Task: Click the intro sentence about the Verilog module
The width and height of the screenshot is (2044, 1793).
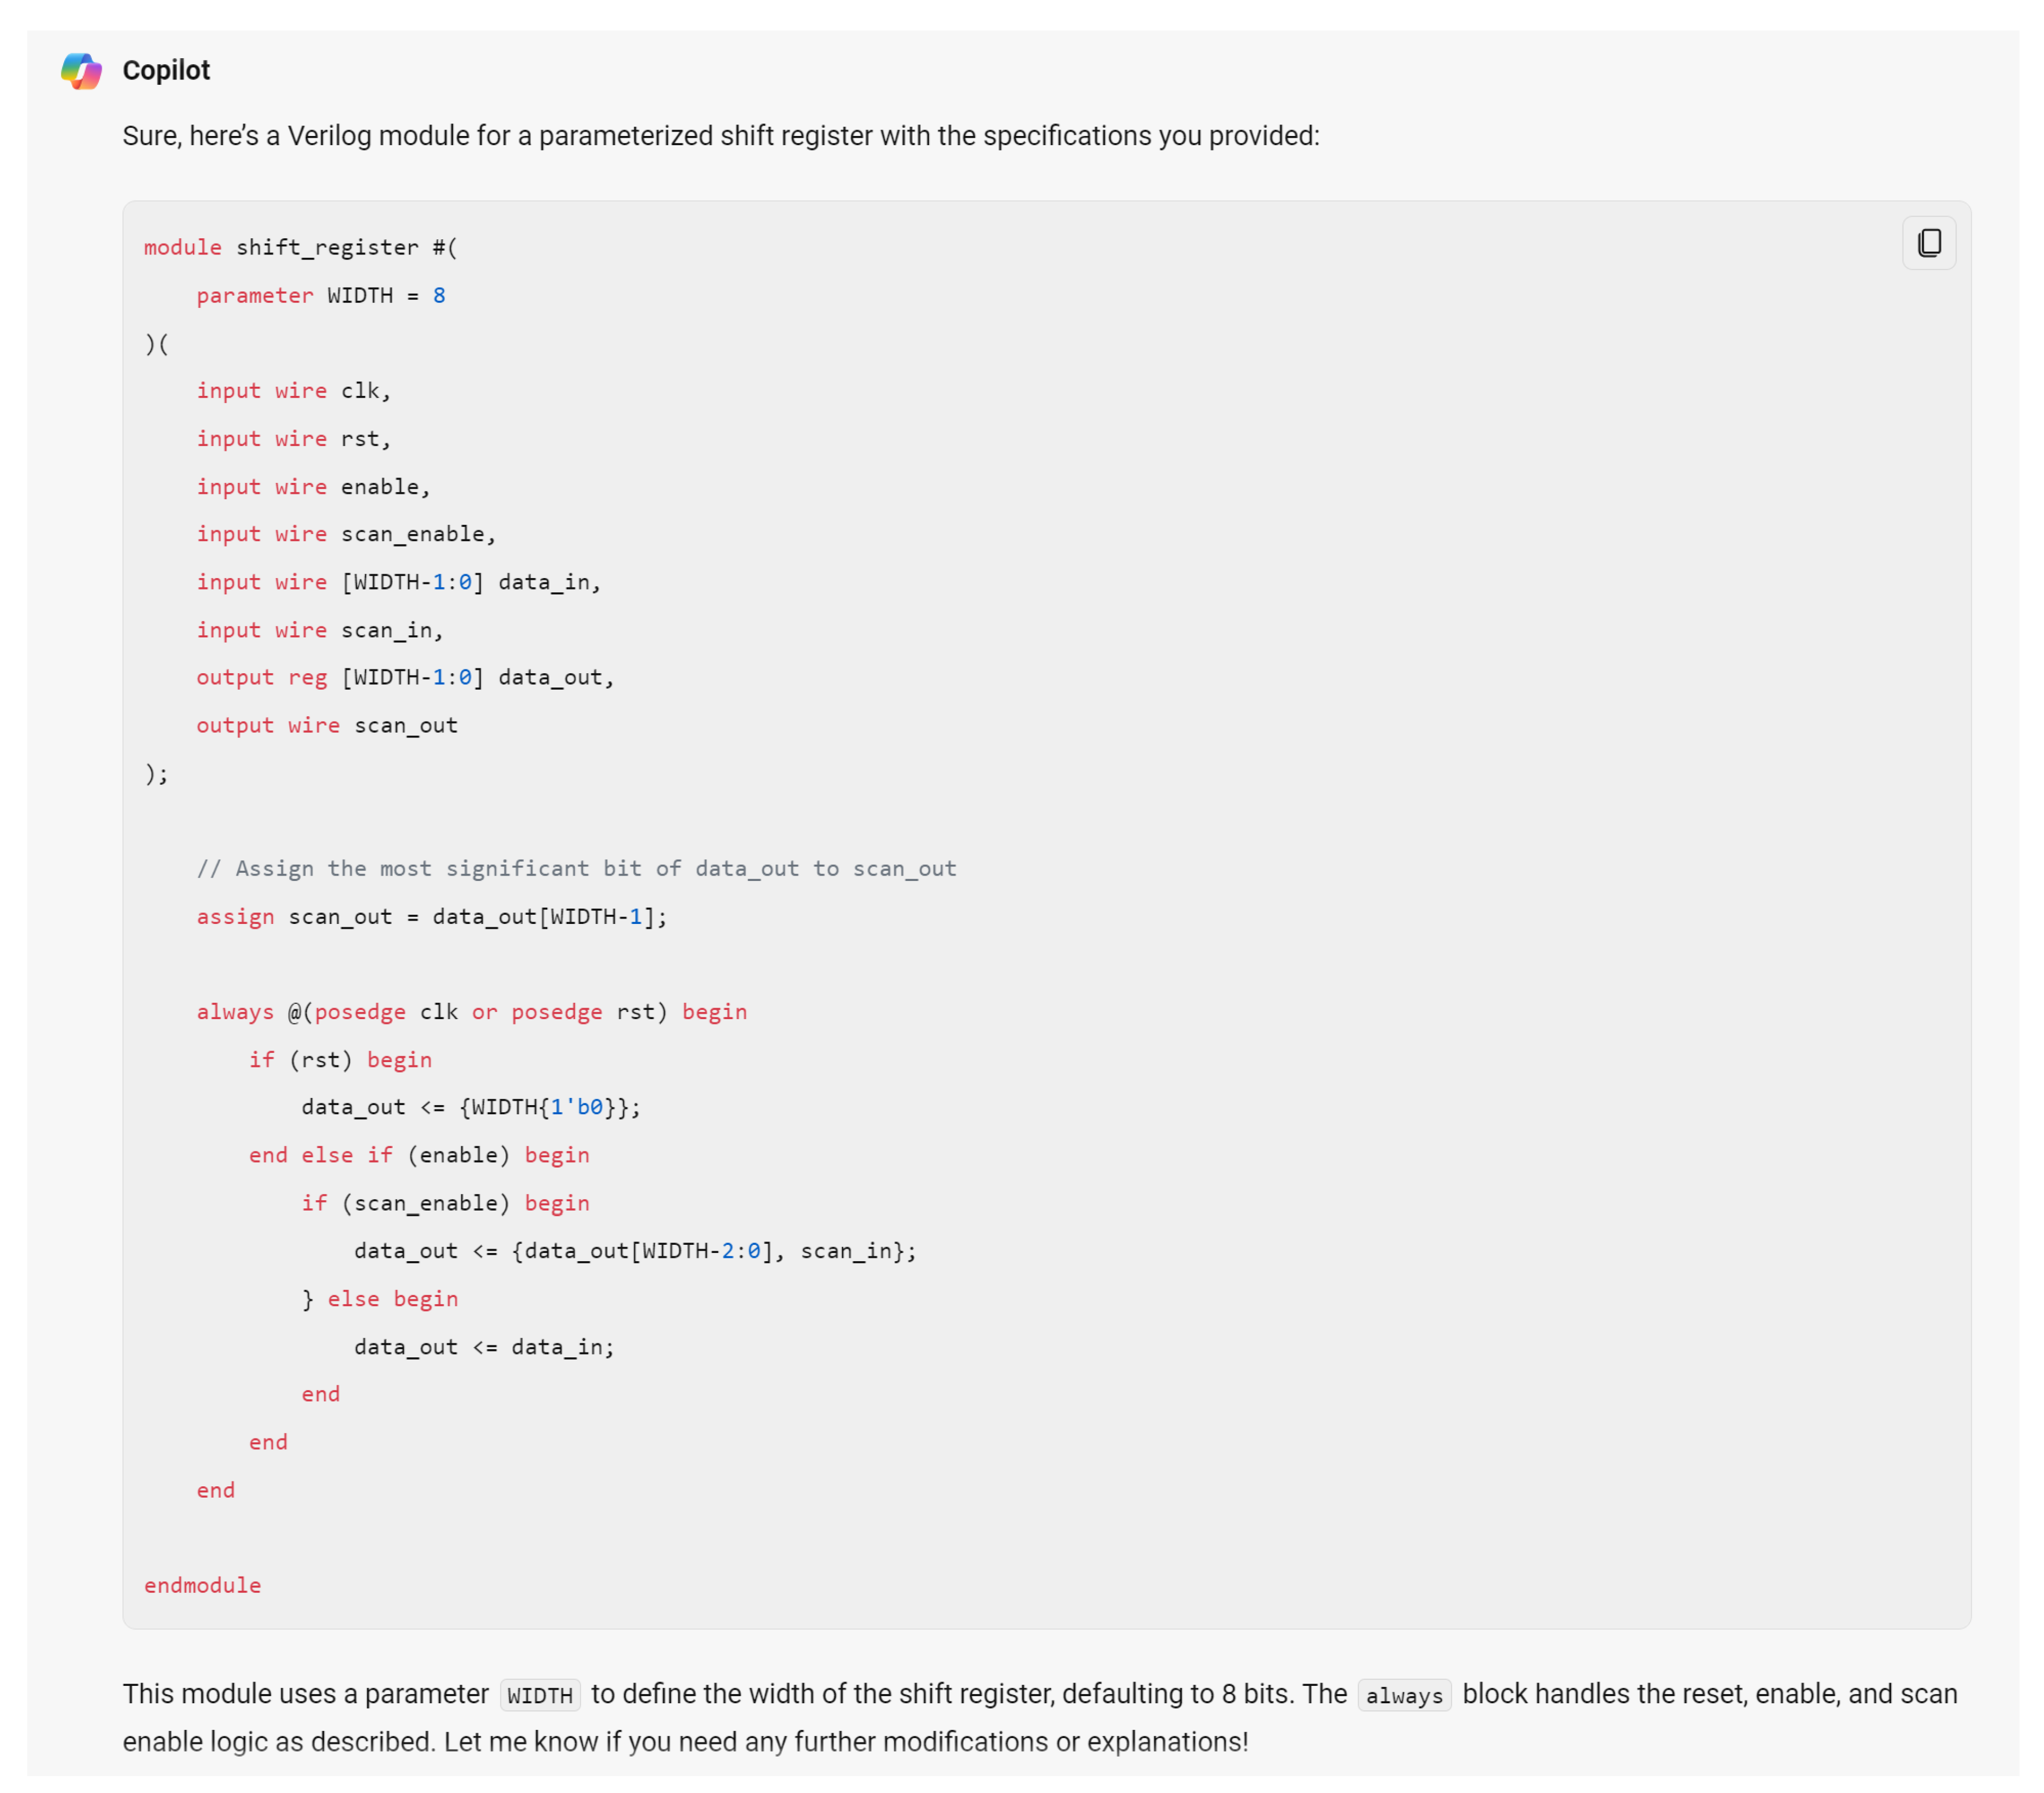Action: click(x=720, y=136)
